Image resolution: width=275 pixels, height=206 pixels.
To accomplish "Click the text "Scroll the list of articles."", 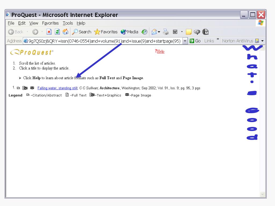I will pos(37,63).
